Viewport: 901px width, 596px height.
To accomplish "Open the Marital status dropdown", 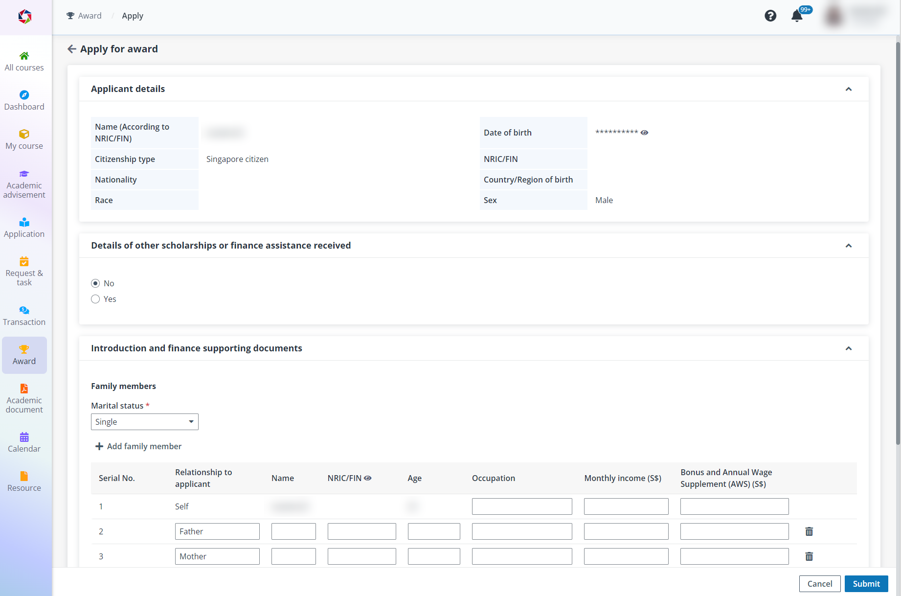I will 144,422.
